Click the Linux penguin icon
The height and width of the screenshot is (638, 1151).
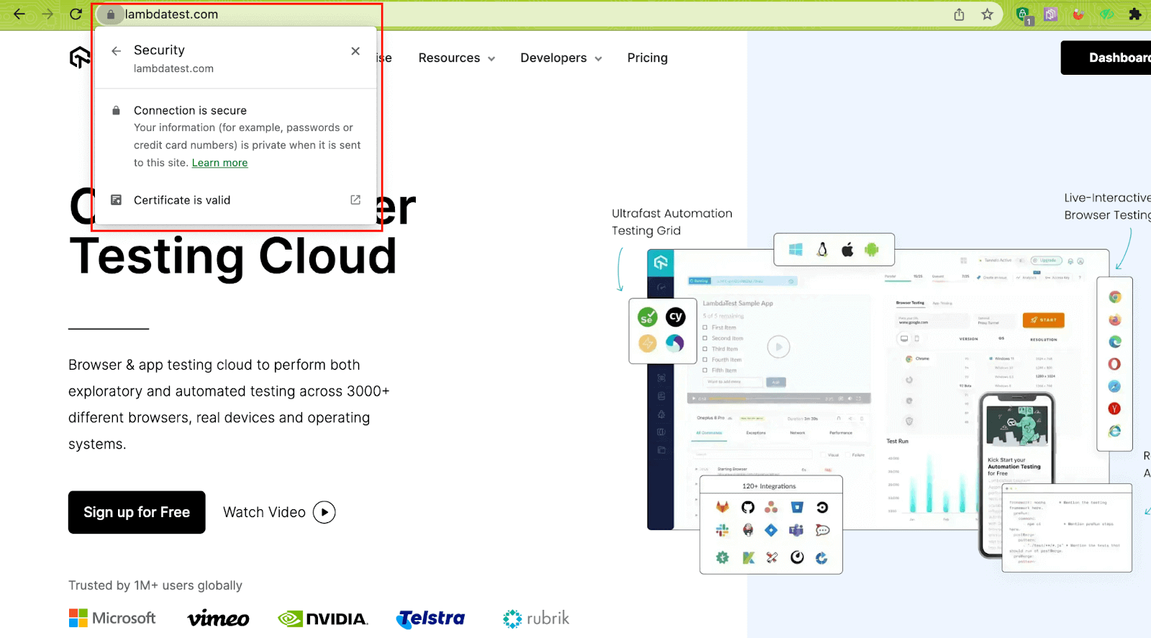(822, 250)
